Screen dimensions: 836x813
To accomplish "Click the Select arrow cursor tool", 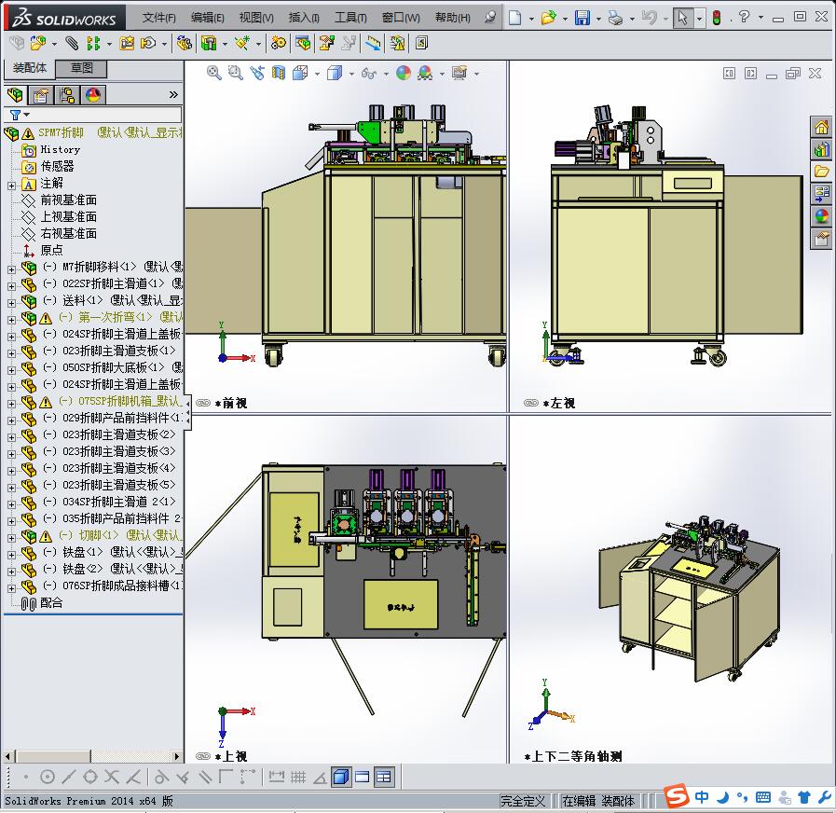I will pos(682,18).
